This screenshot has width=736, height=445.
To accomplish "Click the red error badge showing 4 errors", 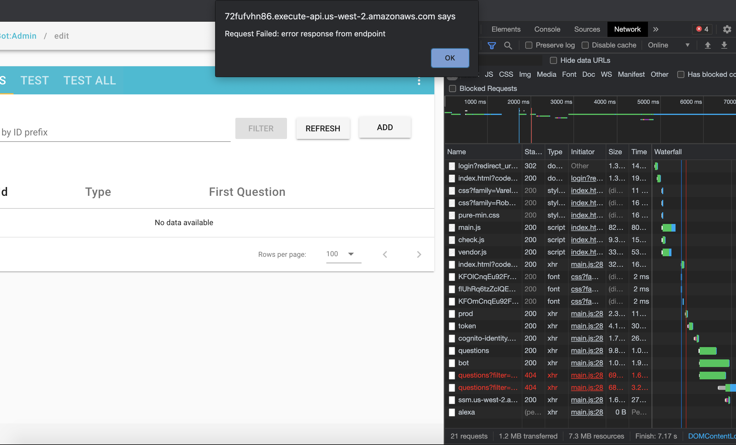I will pos(702,29).
